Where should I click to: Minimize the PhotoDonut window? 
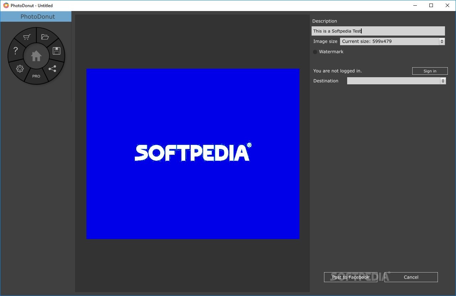click(x=415, y=5)
